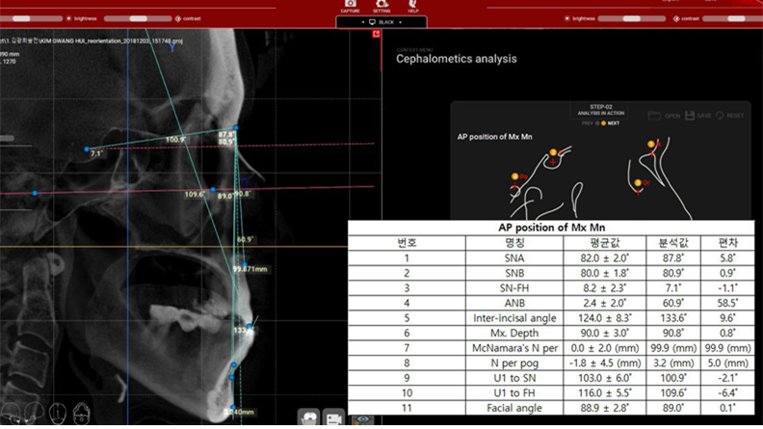Click the Reset analysis icon
This screenshot has height=429, width=763.
click(x=721, y=116)
